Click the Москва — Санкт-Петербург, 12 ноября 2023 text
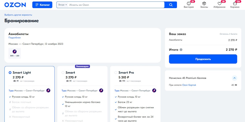Viewport: 245px width, 122px height. tap(36, 44)
